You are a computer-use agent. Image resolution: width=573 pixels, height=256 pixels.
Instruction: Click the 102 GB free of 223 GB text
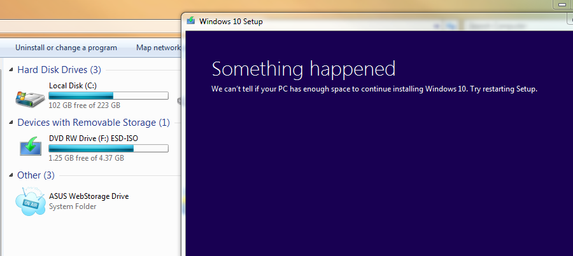pos(85,105)
